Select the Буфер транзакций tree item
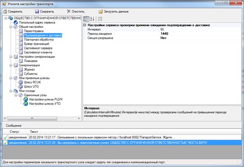This screenshot has width=244, height=167. (36, 44)
